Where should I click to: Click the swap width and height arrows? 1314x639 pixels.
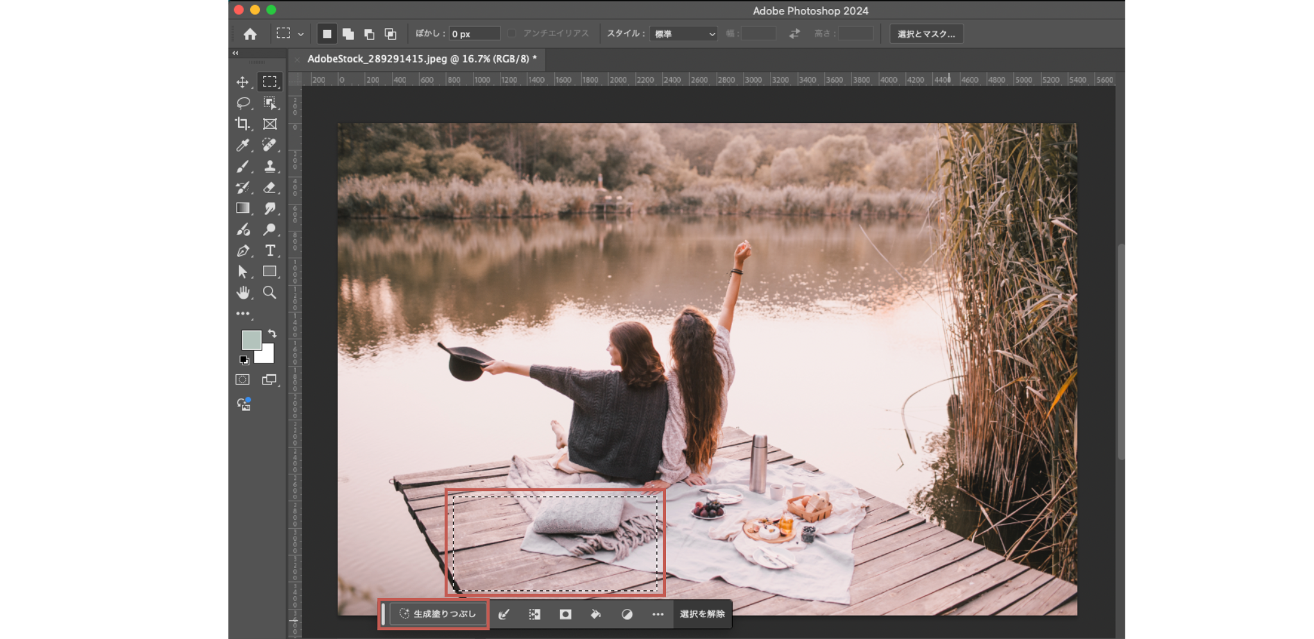click(x=794, y=33)
